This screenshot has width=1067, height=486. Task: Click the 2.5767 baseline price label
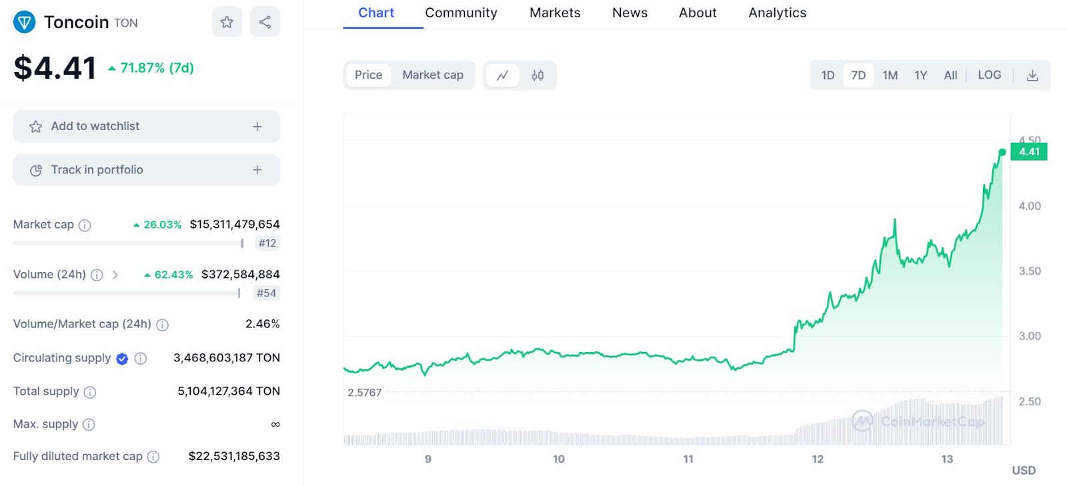click(x=365, y=393)
